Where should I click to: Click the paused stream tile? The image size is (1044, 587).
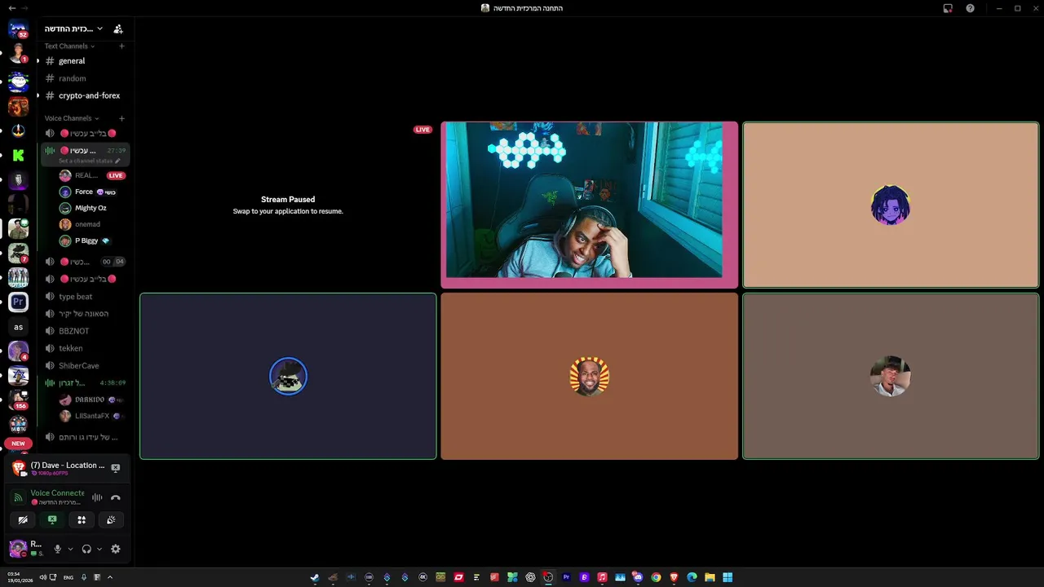pos(288,205)
